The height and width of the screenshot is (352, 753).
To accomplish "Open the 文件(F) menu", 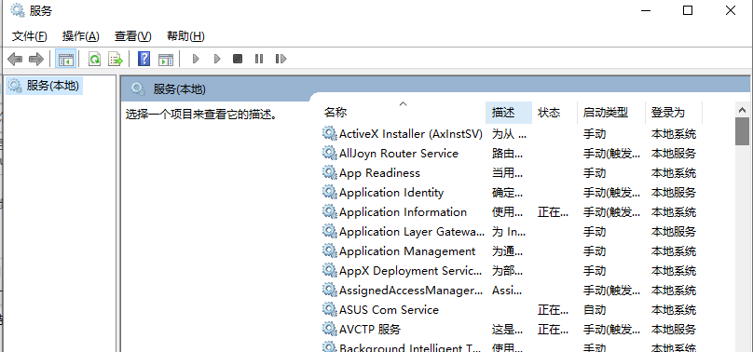I will point(29,36).
